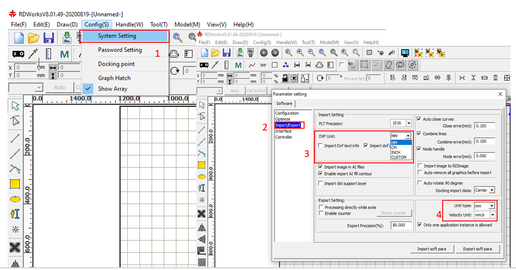516x270 pixels.
Task: Enable Auto rotate 90 degree
Action: [420, 183]
